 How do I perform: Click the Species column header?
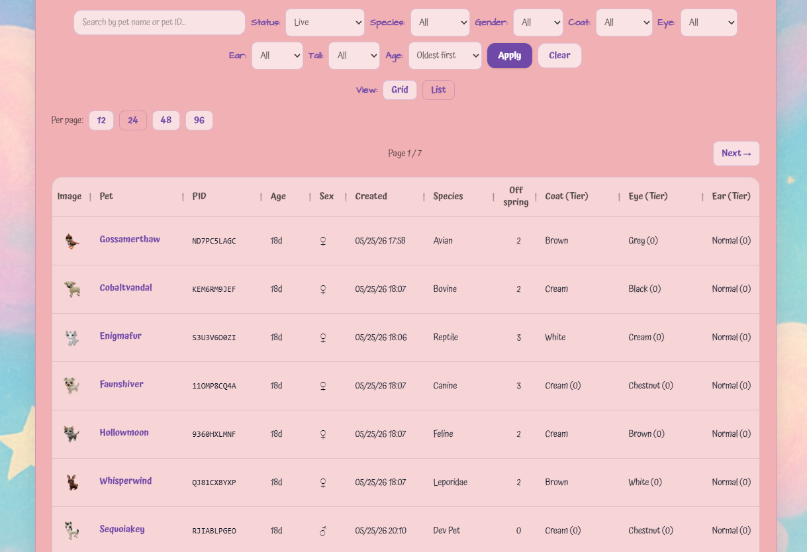click(448, 197)
